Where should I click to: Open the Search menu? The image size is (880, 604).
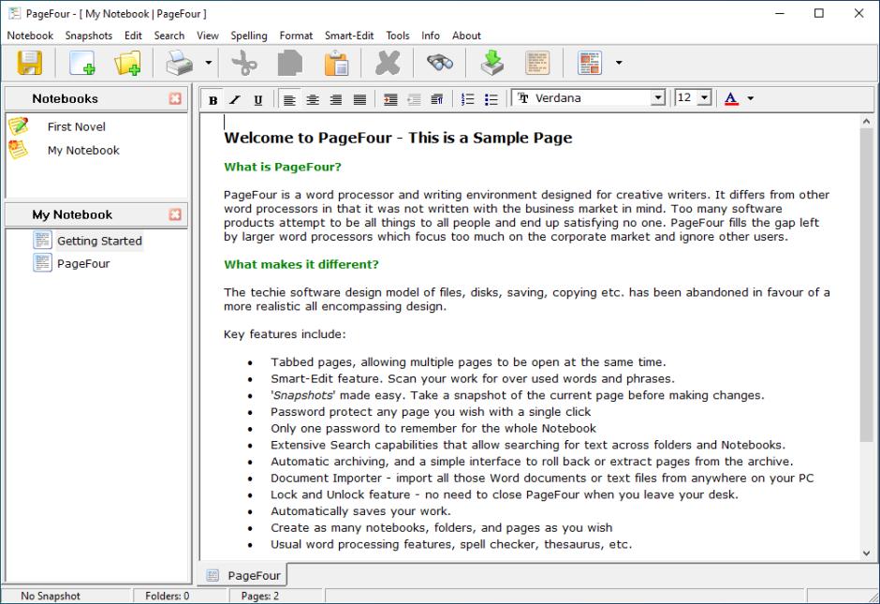[x=169, y=36]
